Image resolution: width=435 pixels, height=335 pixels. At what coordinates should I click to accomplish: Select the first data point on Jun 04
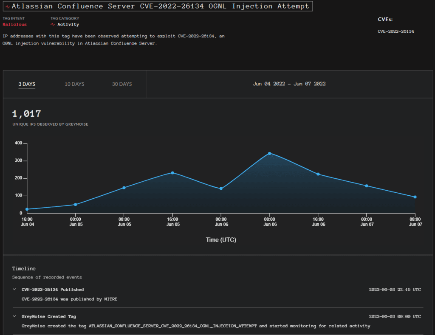coord(27,209)
